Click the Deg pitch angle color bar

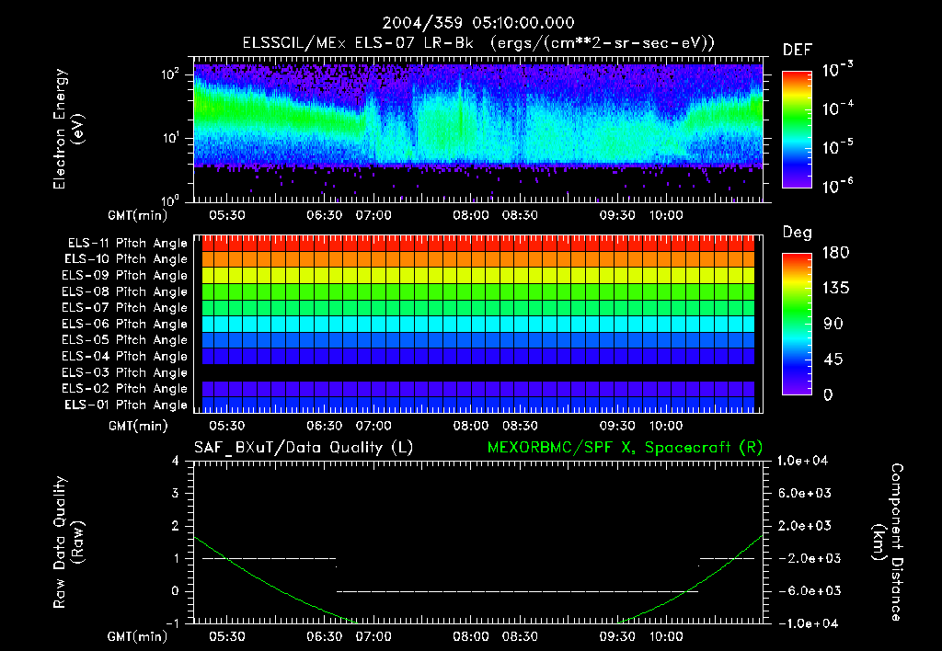click(796, 324)
